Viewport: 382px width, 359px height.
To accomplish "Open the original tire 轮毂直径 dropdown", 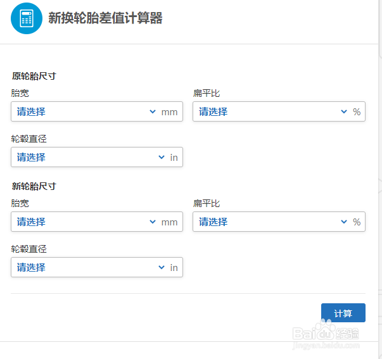I will click(x=97, y=157).
